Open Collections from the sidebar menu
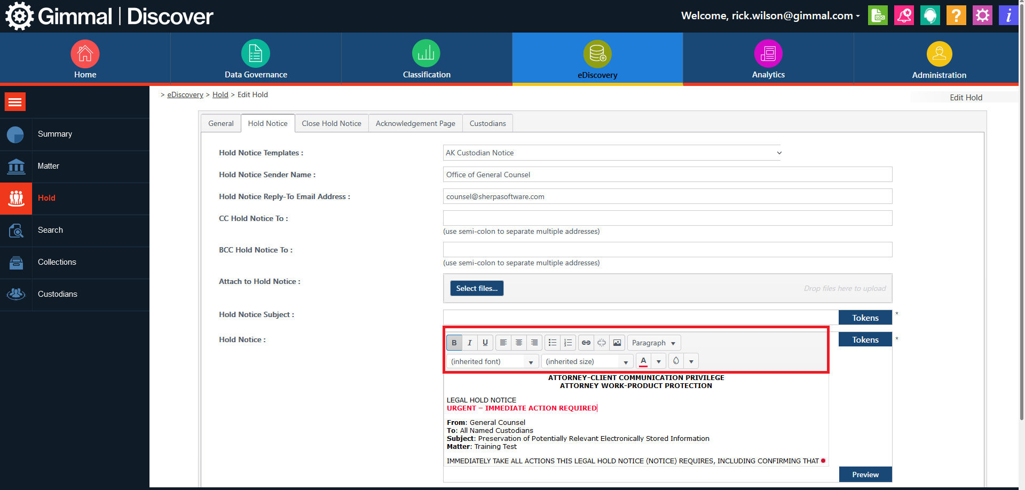Image resolution: width=1025 pixels, height=490 pixels. click(x=57, y=262)
